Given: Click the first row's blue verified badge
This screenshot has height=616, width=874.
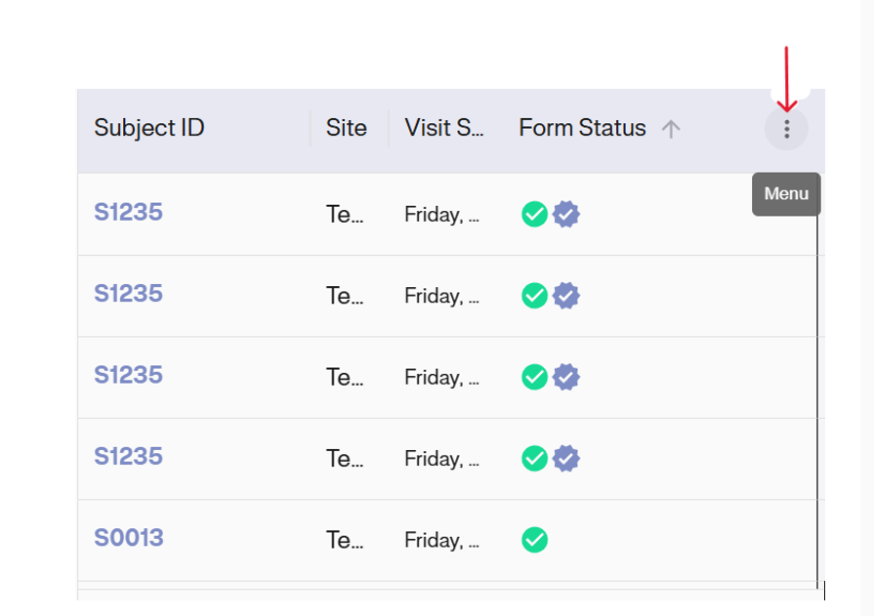Looking at the screenshot, I should tap(566, 214).
